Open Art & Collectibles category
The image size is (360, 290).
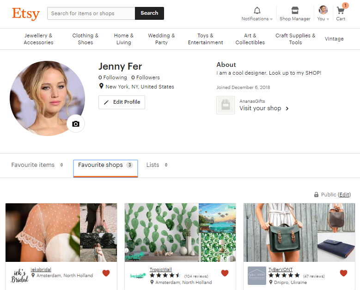pos(250,39)
